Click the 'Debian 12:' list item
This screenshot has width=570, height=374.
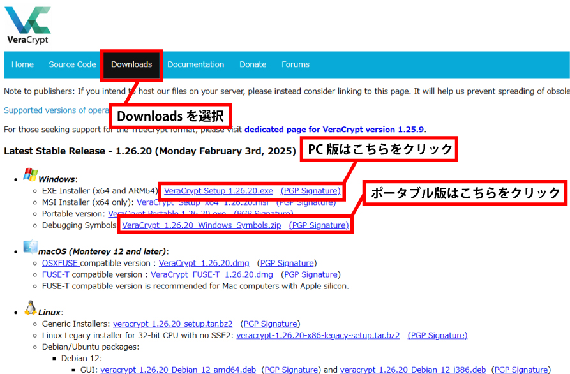(x=82, y=359)
